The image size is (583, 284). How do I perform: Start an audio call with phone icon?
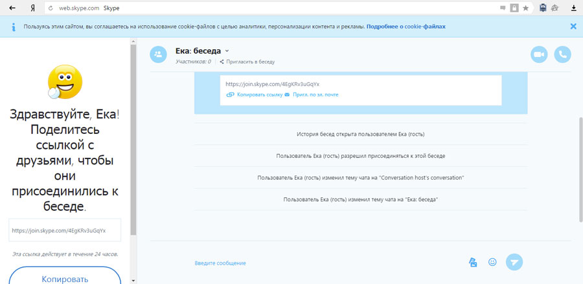562,54
